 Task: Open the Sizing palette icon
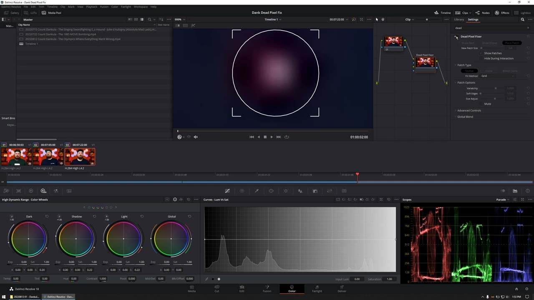pos(330,191)
